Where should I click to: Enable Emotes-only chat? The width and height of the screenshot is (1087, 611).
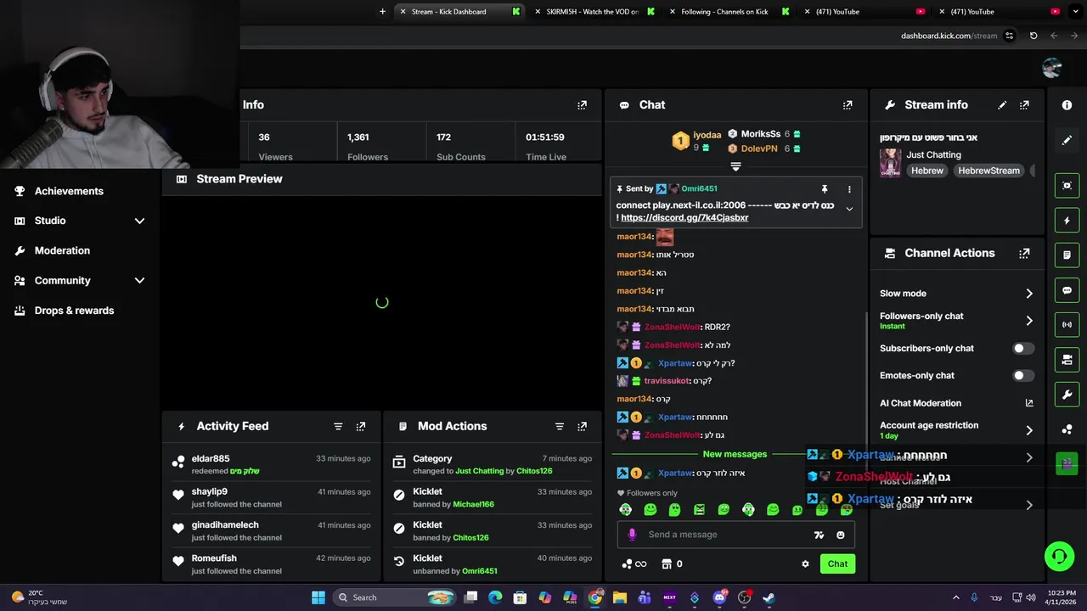pyautogui.click(x=1023, y=375)
